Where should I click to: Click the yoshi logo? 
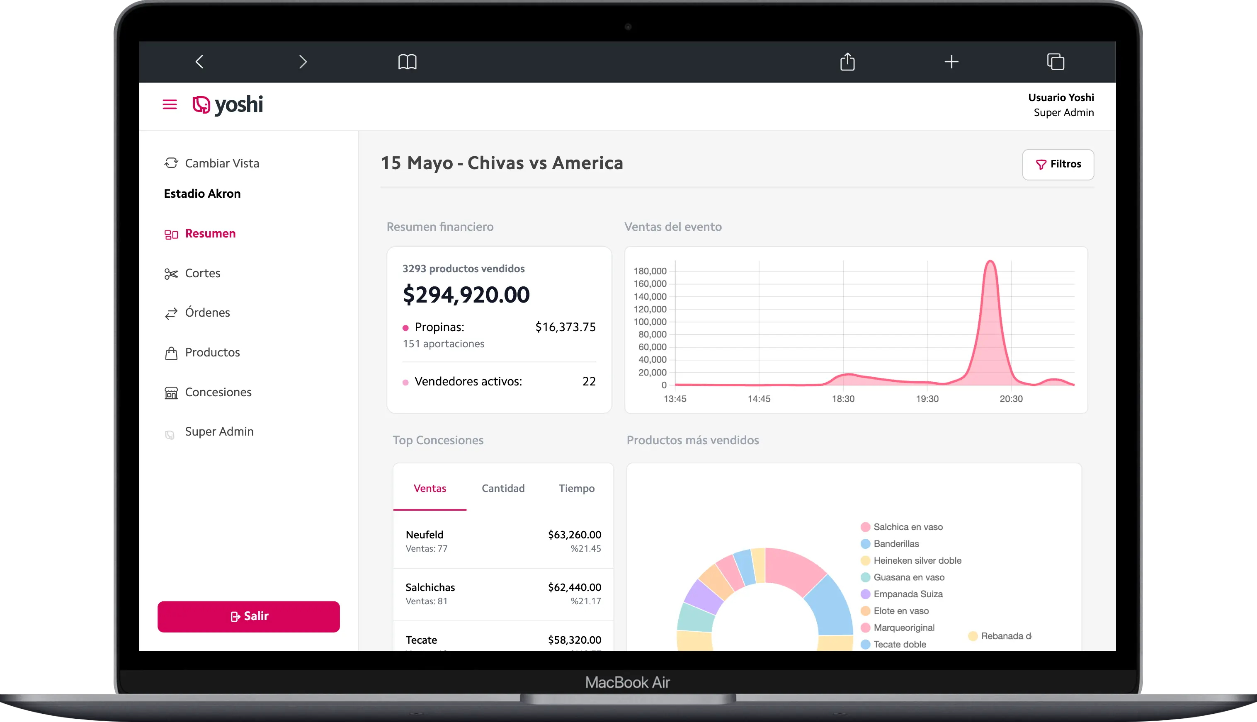pyautogui.click(x=228, y=104)
